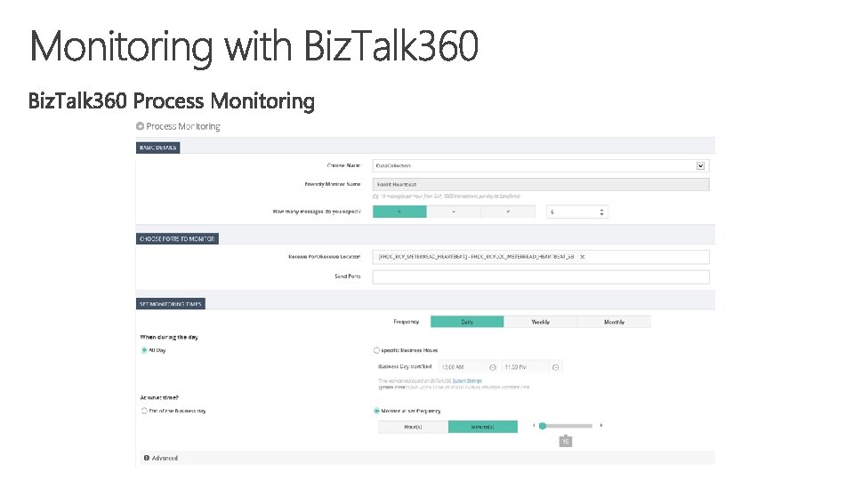Click the expected message count field
854x480 pixels.
pos(576,212)
